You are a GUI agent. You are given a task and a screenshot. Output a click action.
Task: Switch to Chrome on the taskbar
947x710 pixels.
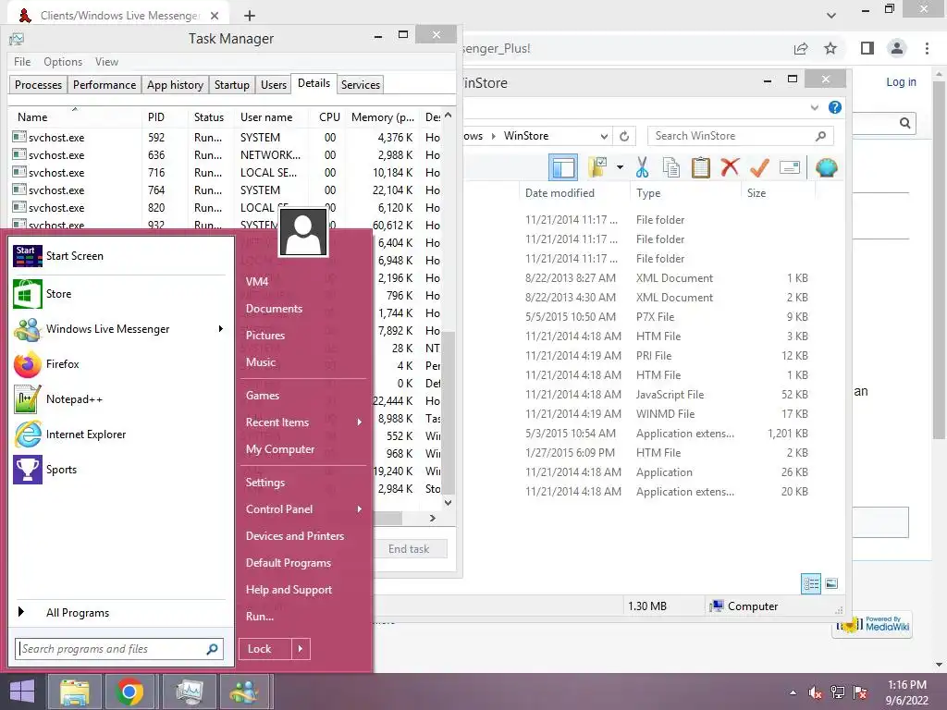[x=129, y=692]
